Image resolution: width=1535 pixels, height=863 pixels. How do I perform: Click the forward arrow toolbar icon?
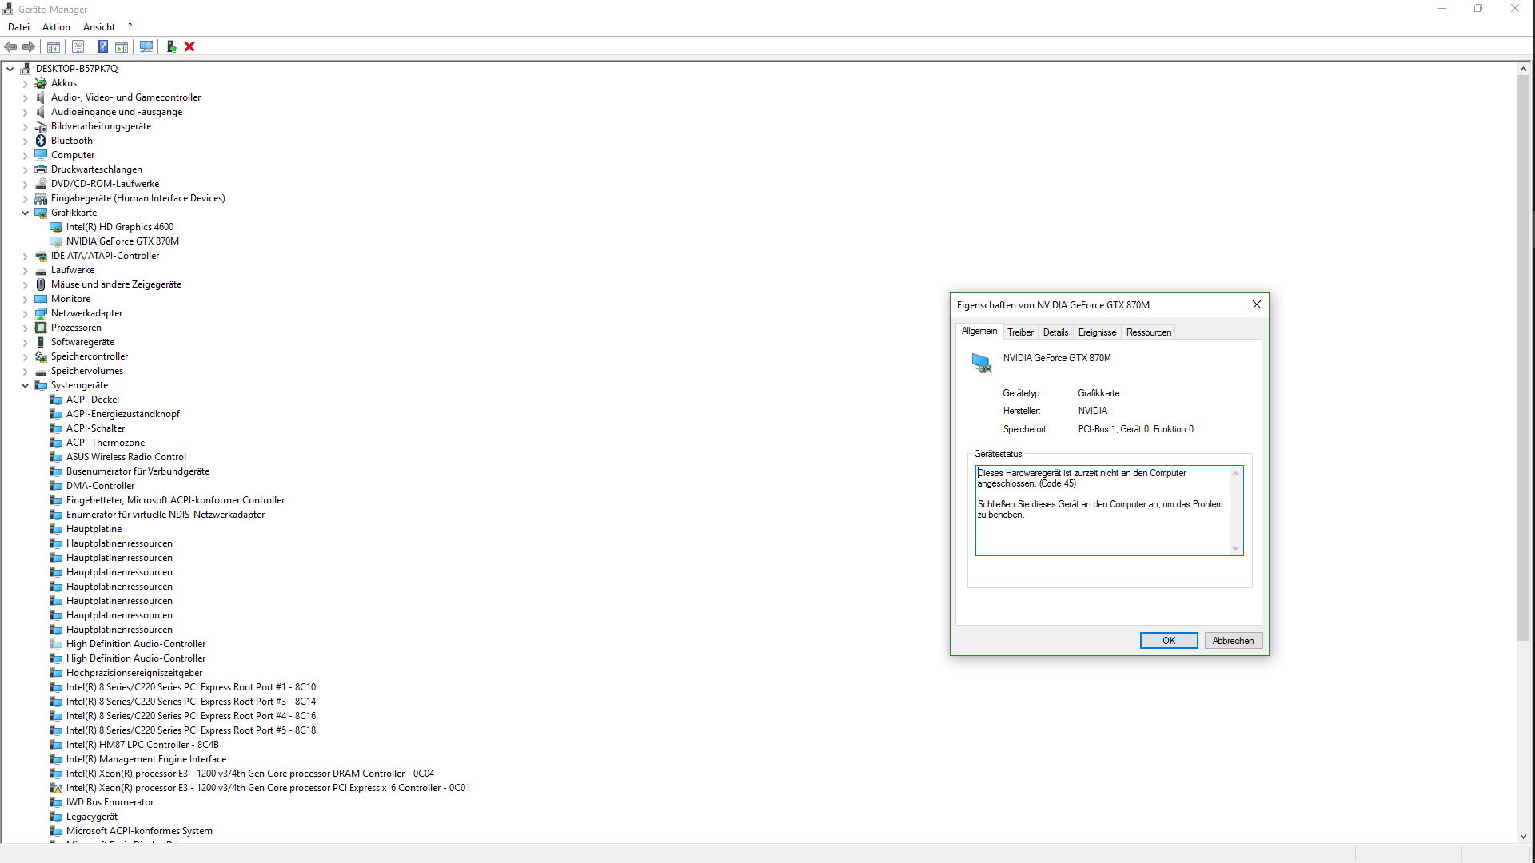coord(29,46)
